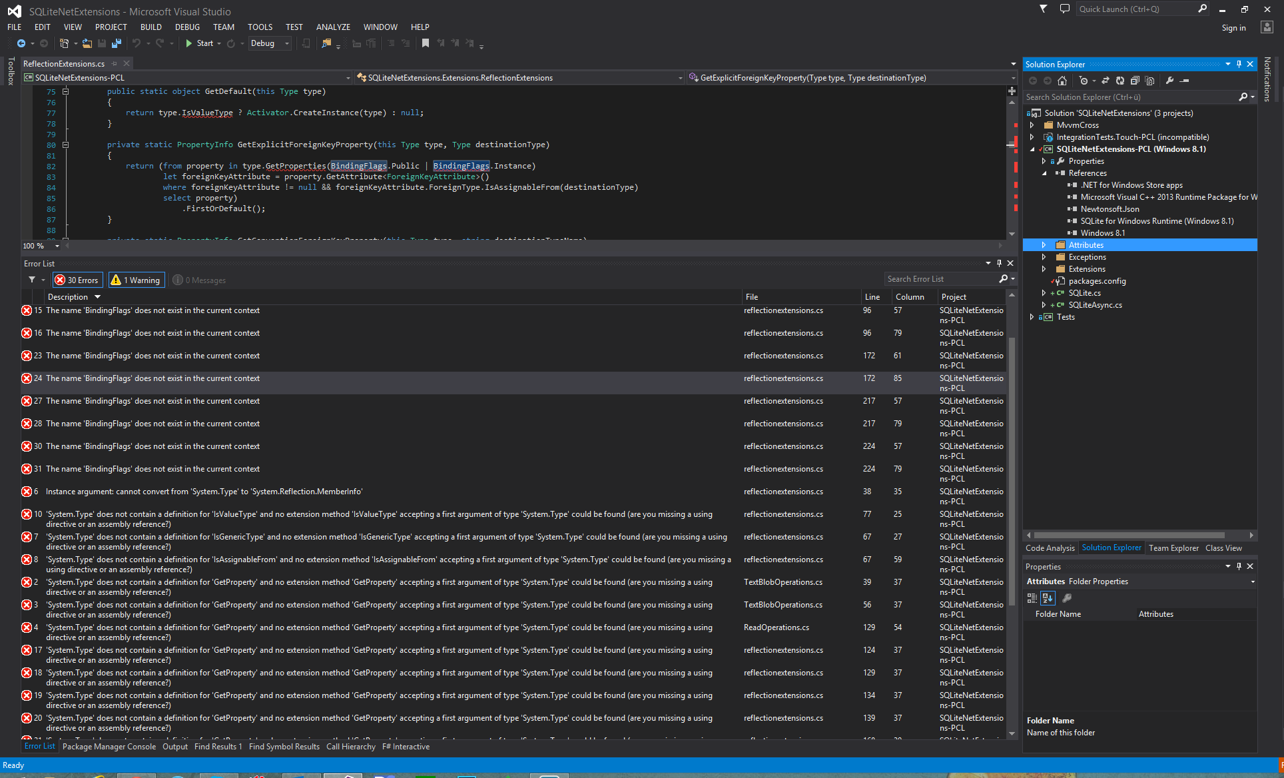Click Sync with Active Document arrows icon
This screenshot has height=778, width=1284.
click(1106, 81)
